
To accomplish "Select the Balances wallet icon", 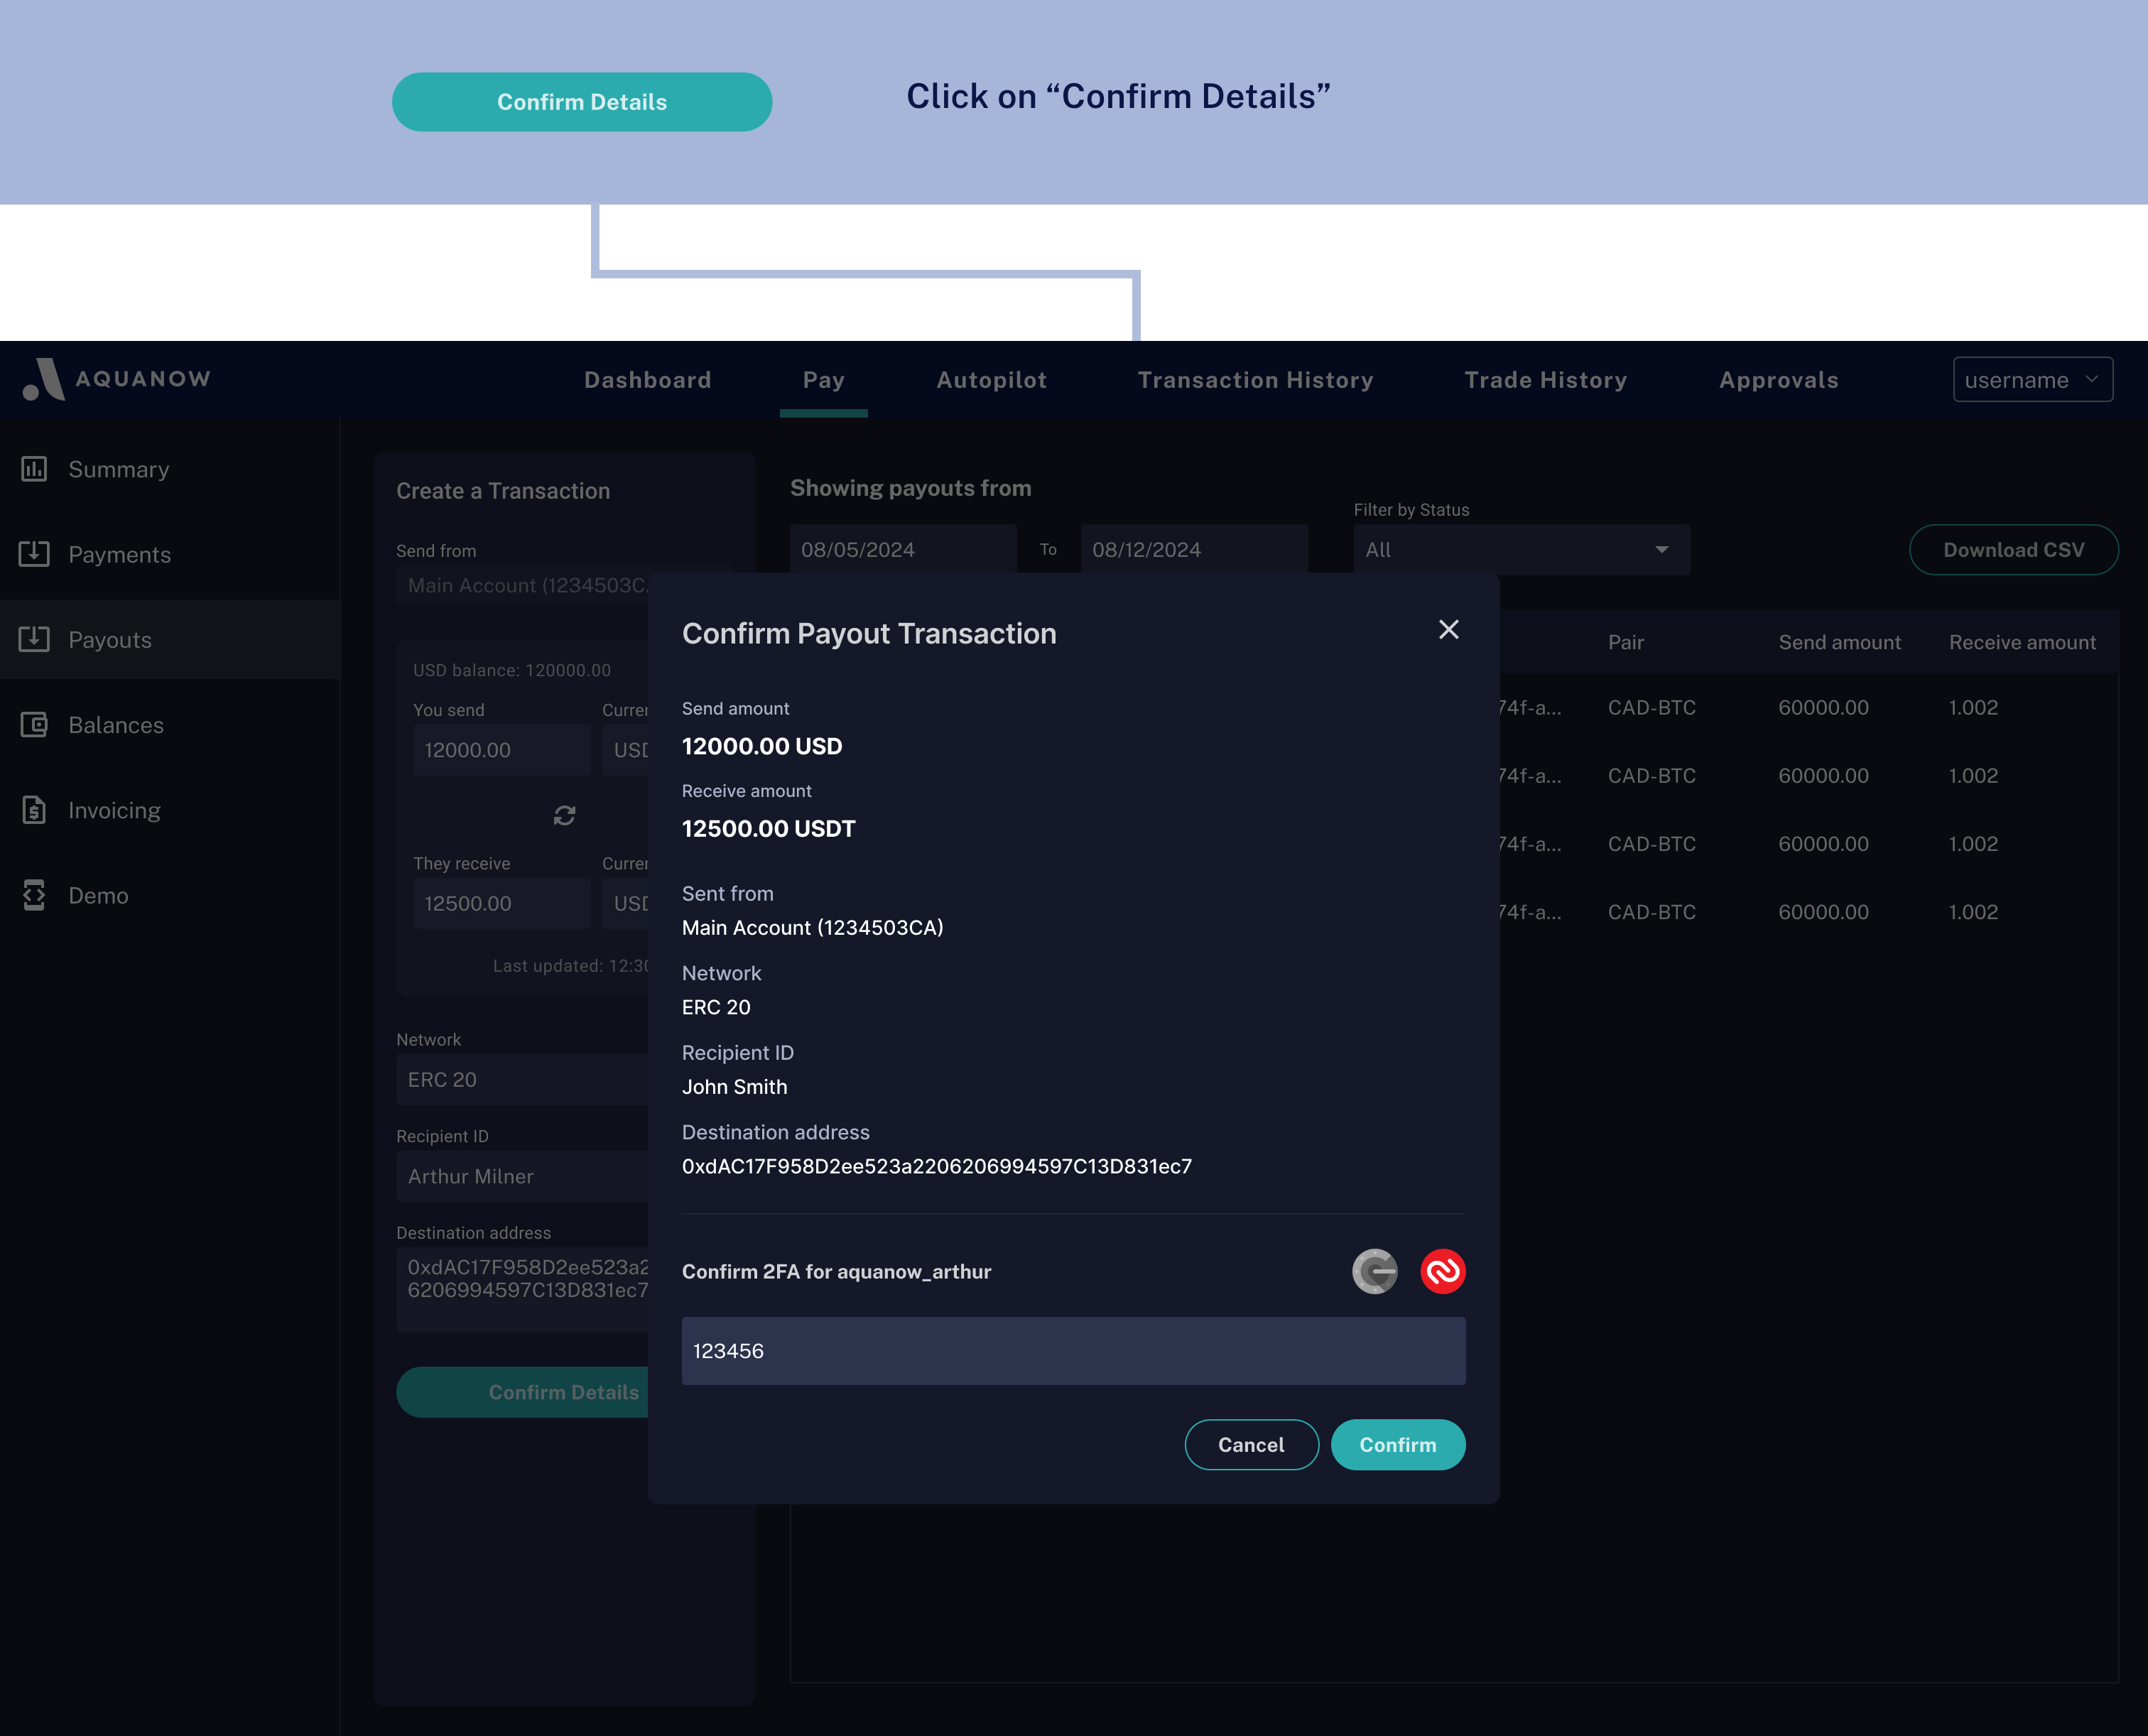I will click(34, 725).
